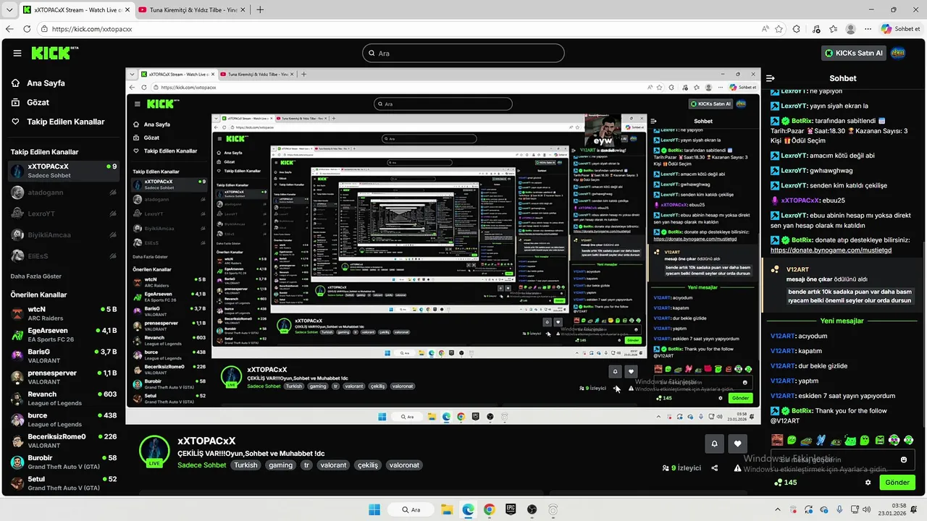Viewport: 927px width, 521px height.
Task: Focus the Ara search field in Kick header
Action: 463,53
